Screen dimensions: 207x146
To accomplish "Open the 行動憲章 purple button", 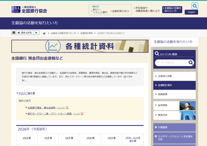I will [x=174, y=127].
